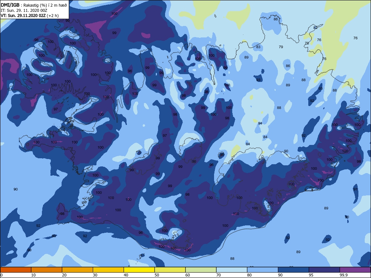Select the humidity value 78 on the map

point(307,43)
